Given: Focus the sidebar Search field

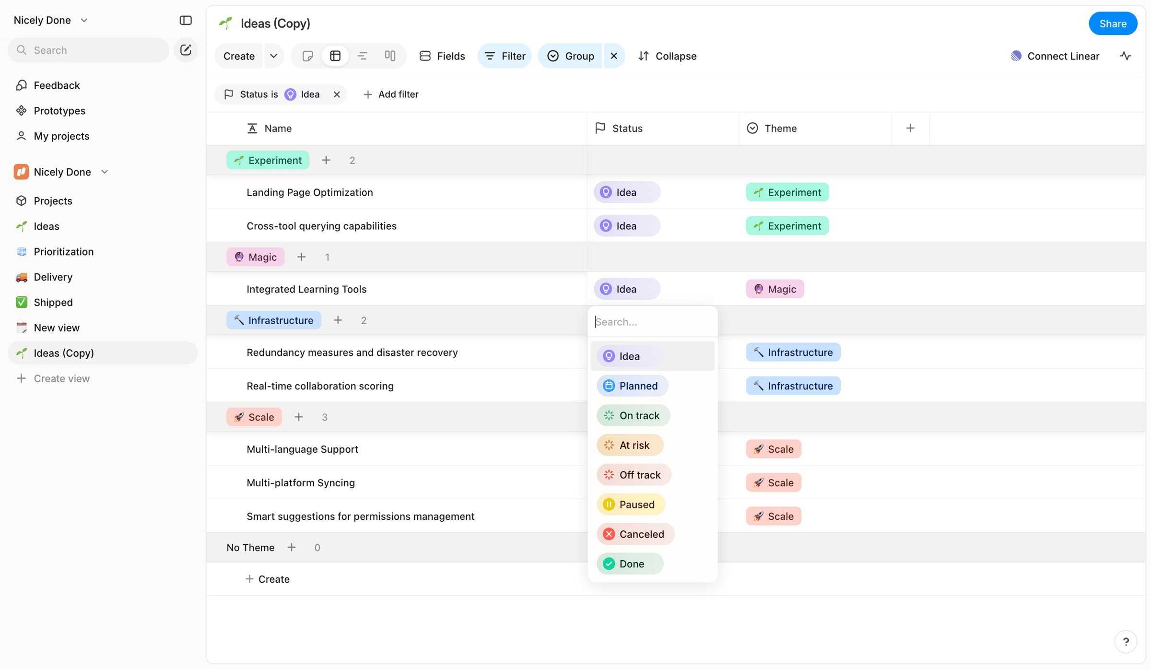Looking at the screenshot, I should point(89,50).
